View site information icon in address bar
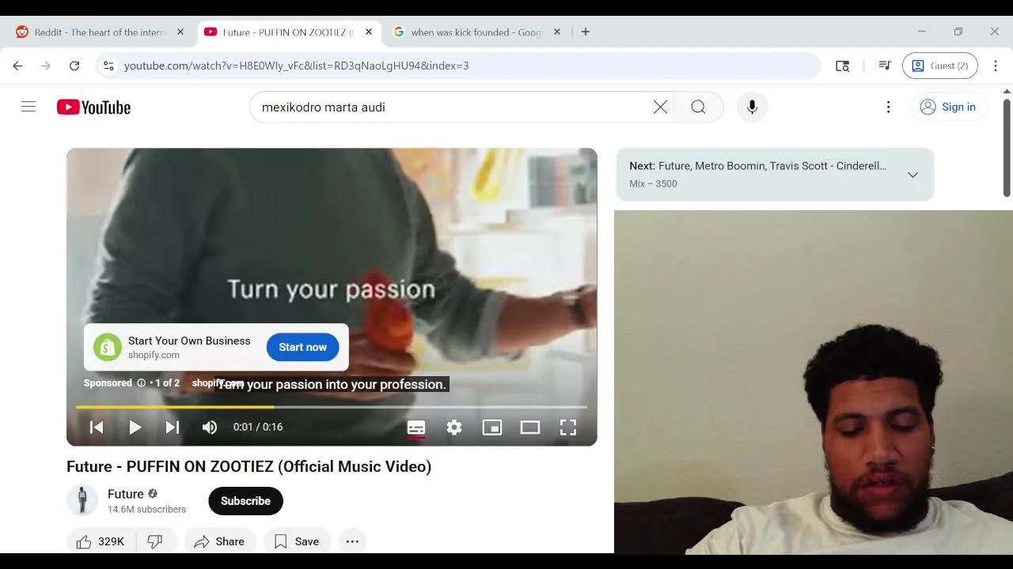1013x569 pixels. pyautogui.click(x=108, y=66)
